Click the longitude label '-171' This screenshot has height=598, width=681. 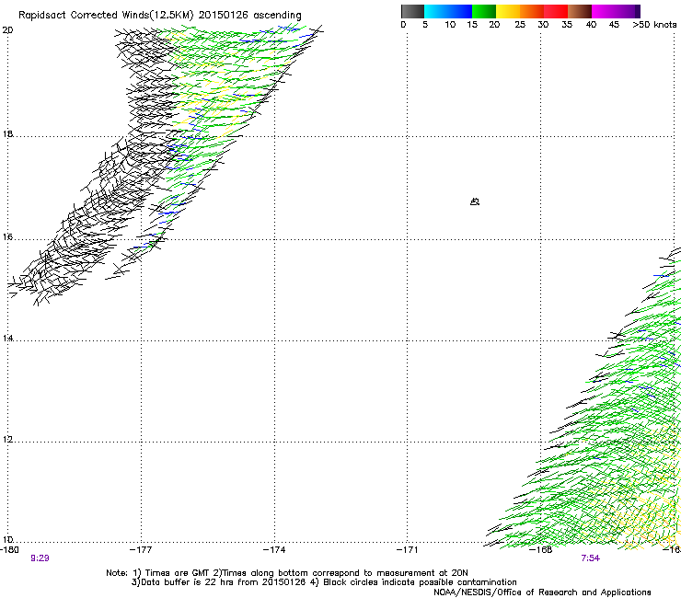[x=407, y=550]
